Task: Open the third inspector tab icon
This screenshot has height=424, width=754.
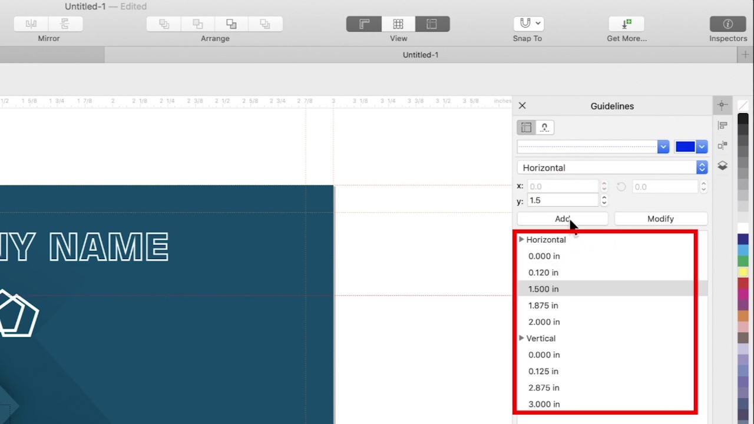Action: pos(722,145)
